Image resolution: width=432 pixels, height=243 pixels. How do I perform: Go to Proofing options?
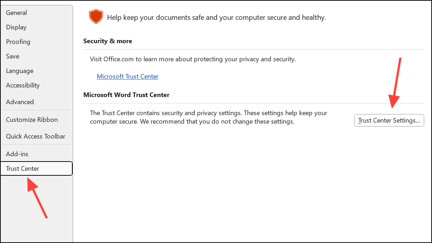pos(18,41)
